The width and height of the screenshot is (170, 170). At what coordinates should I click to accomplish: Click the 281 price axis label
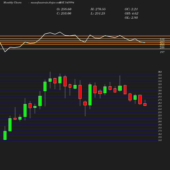coord(160,97)
